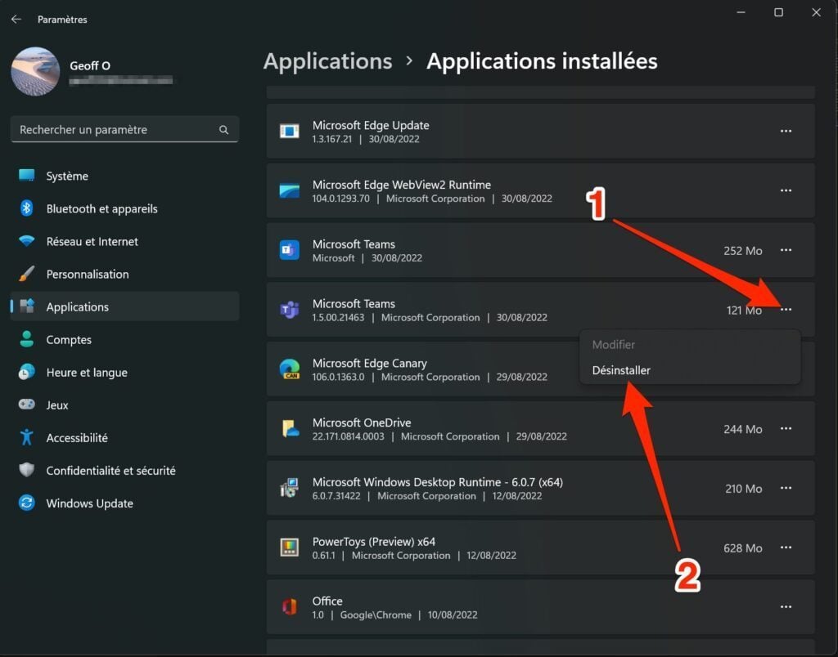Click the Applications breadcrumb link
838x657 pixels.
click(327, 61)
